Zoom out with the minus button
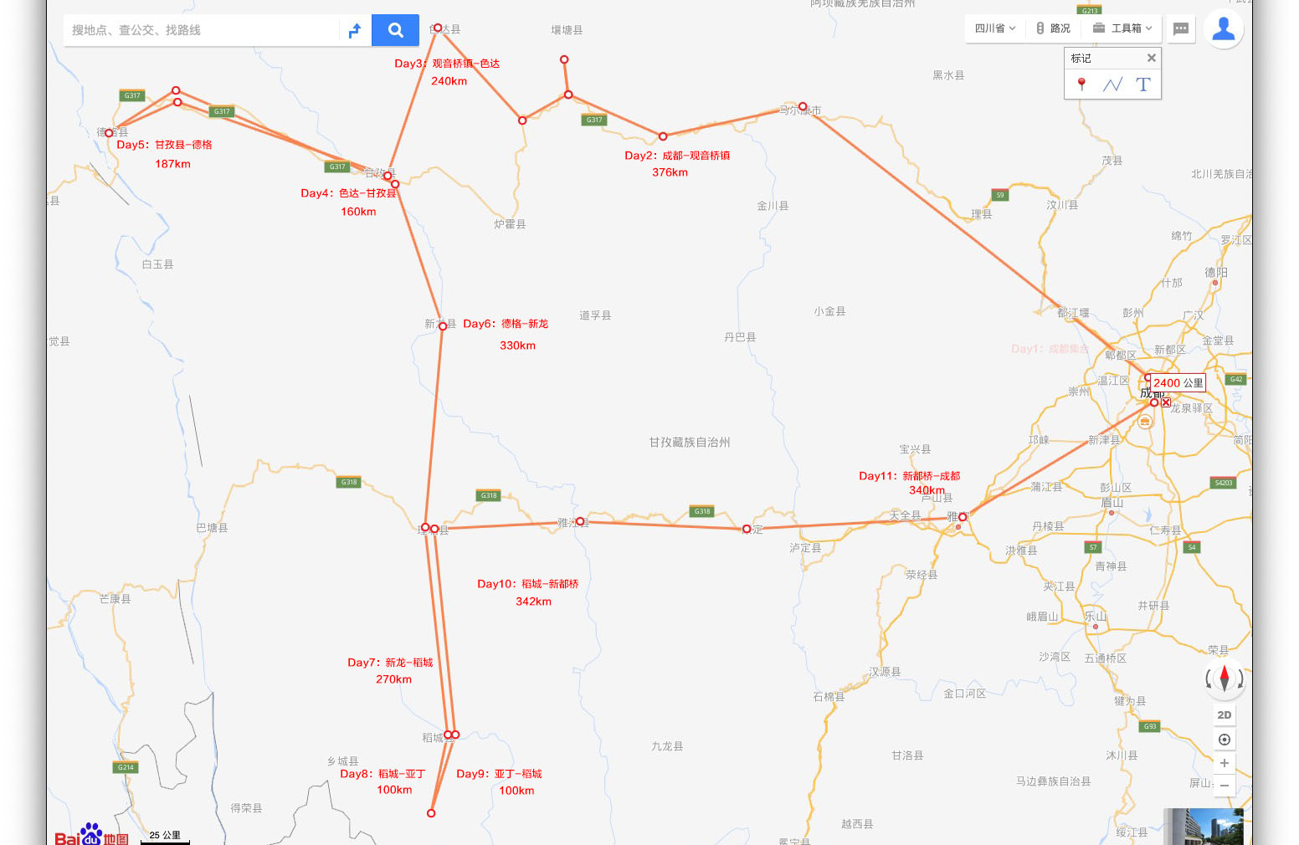The width and height of the screenshot is (1299, 845). [x=1225, y=786]
